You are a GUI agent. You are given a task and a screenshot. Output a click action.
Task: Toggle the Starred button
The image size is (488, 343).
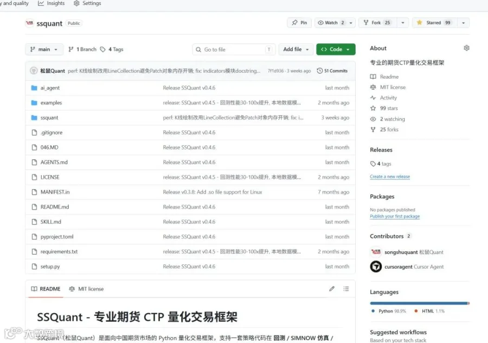click(434, 23)
